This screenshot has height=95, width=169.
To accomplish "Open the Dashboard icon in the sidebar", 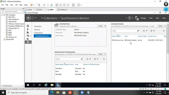I will (x=28, y=26).
